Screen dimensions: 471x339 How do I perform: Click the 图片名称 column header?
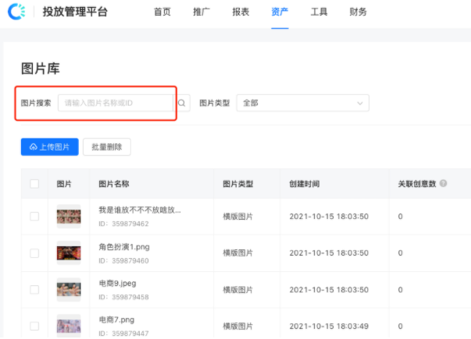pyautogui.click(x=114, y=184)
